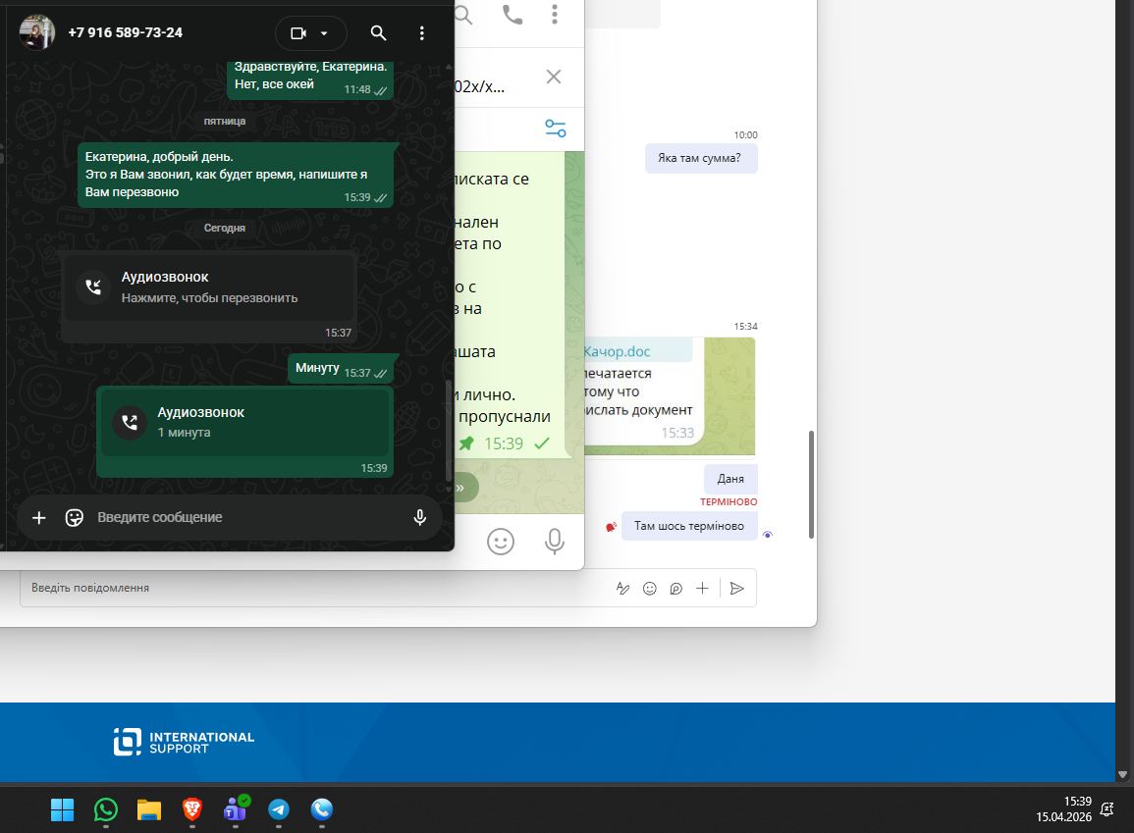Open Teams loop/sticker chat bubble icon
The width and height of the screenshot is (1134, 833).
(675, 589)
